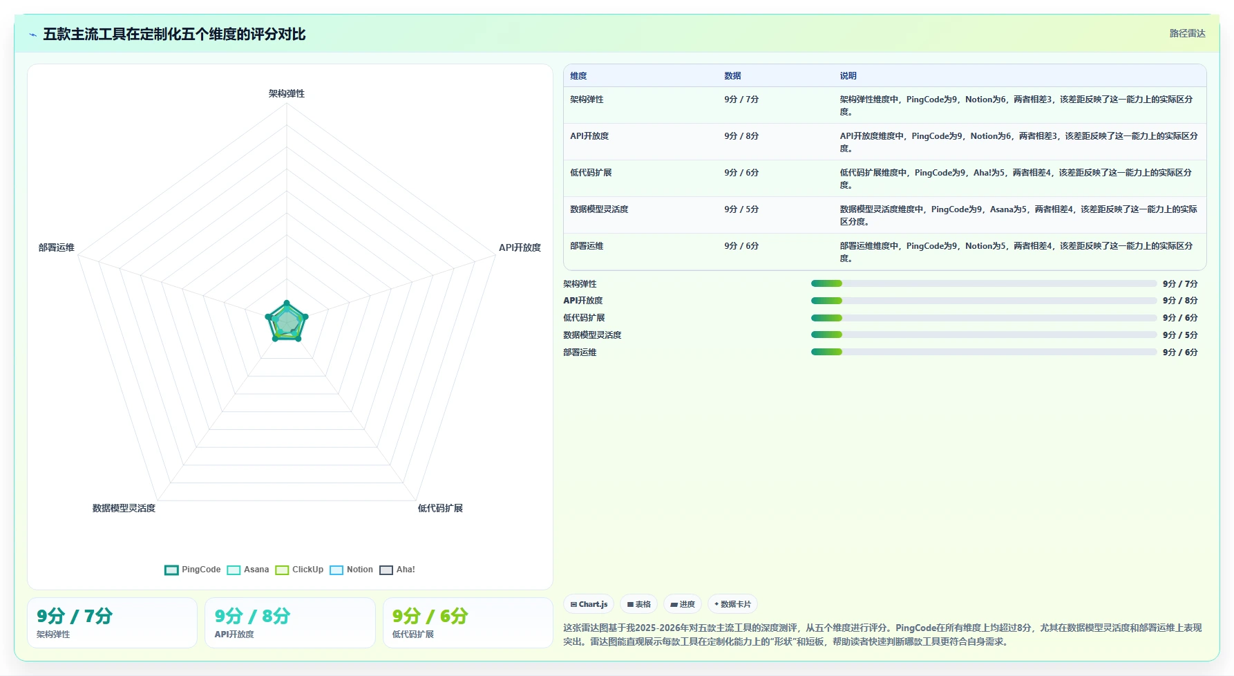The width and height of the screenshot is (1234, 676).
Task: Click the 数据模型灵活度 progress bar
Action: click(x=984, y=335)
